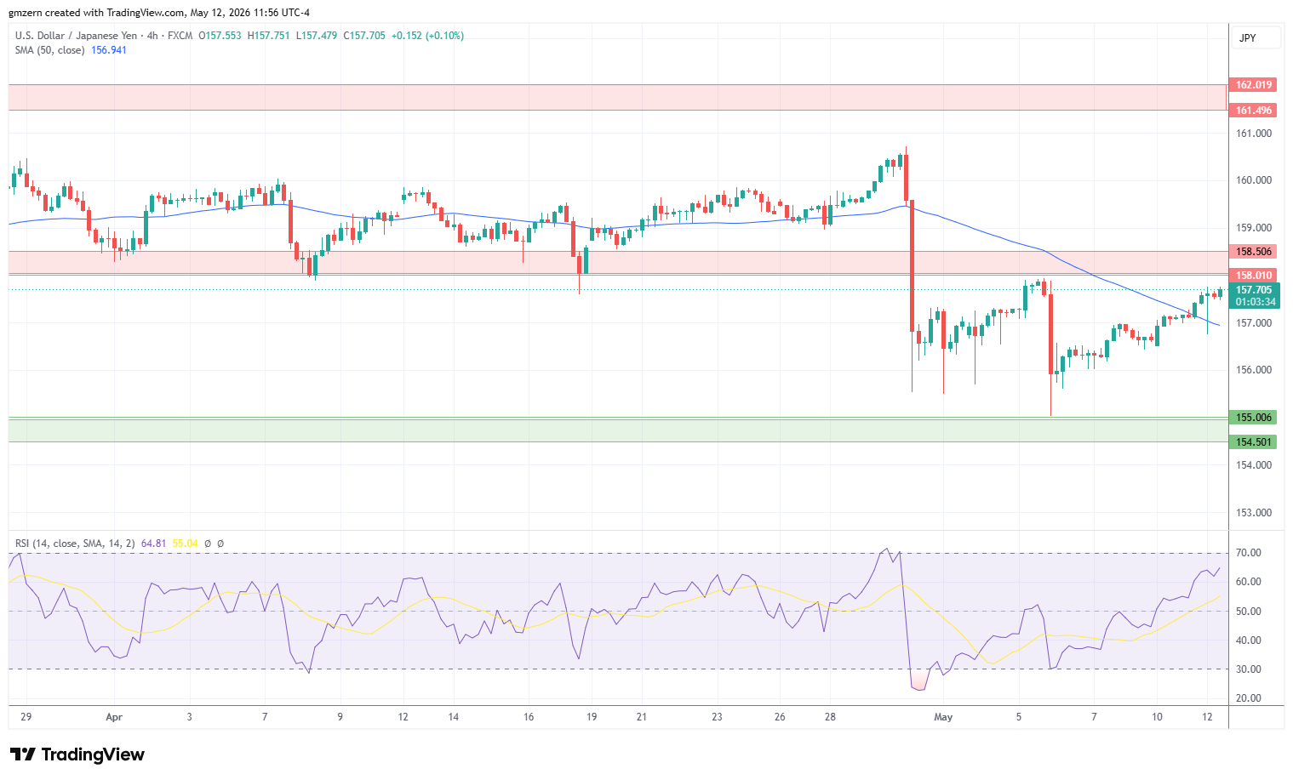Click the 153.000 price axis tick

pos(1254,513)
